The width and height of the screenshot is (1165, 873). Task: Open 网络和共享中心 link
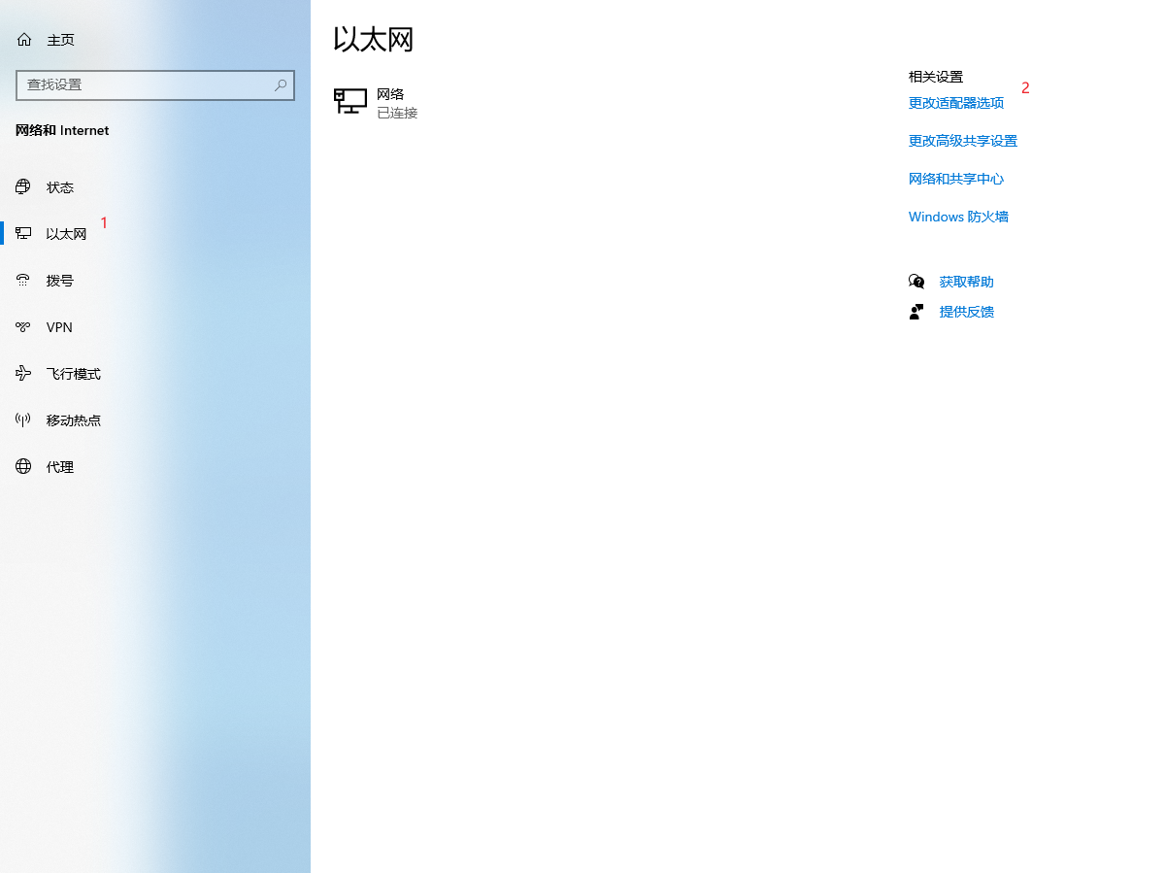pos(956,179)
